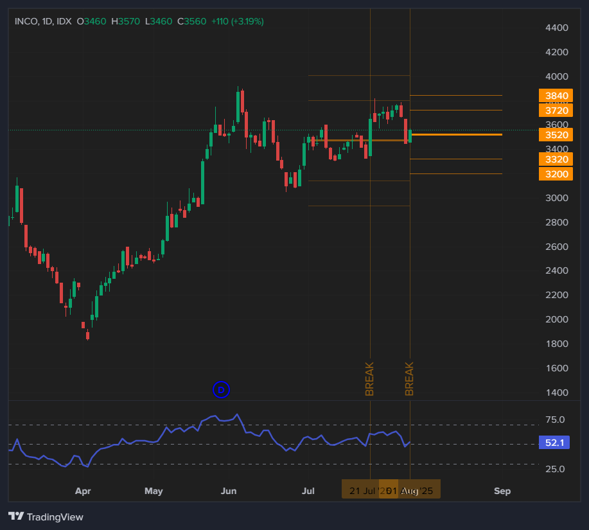
Task: Click the 3720 price label on the right axis
Action: [555, 110]
